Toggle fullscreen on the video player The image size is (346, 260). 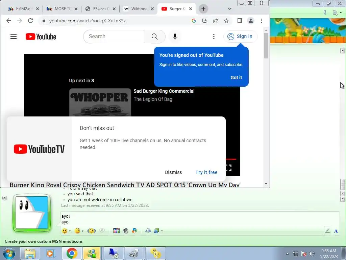click(x=229, y=168)
